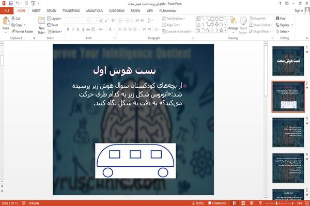310x206 pixels.
Task: Toggle Bold formatting
Action: [68, 29]
